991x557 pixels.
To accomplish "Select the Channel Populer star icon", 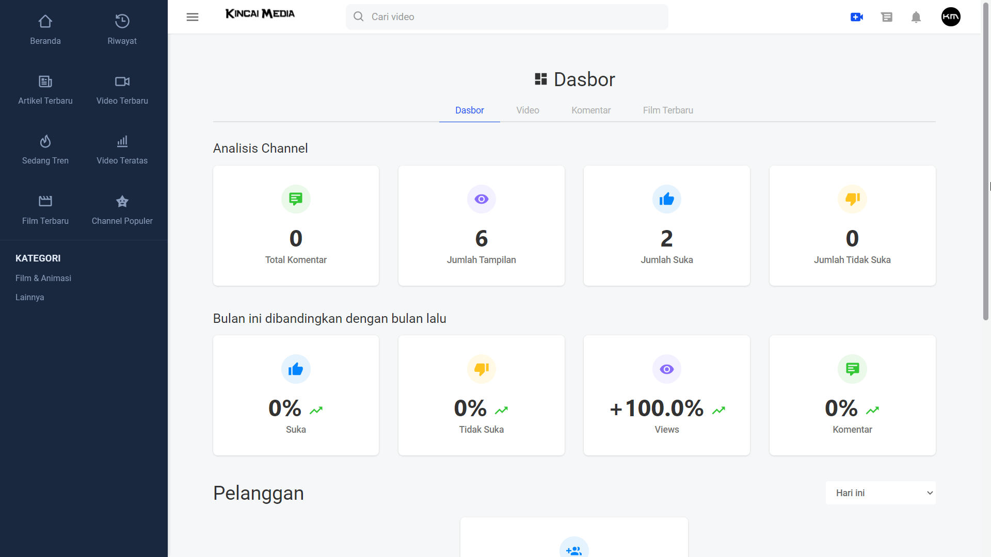I will click(122, 201).
